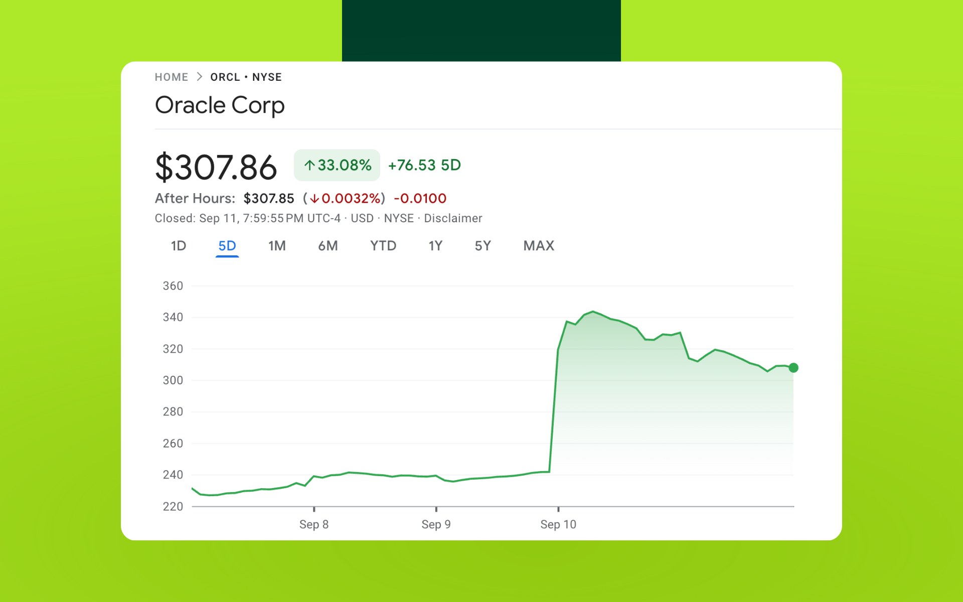Image resolution: width=963 pixels, height=602 pixels.
Task: Click the red down arrow after-hours icon
Action: 314,199
